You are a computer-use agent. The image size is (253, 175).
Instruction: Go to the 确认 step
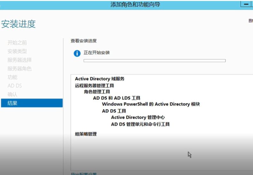pyautogui.click(x=12, y=95)
